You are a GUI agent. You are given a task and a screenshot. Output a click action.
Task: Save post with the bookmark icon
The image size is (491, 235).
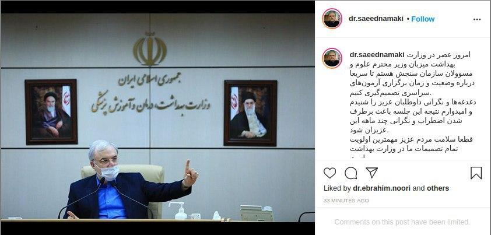(476, 173)
